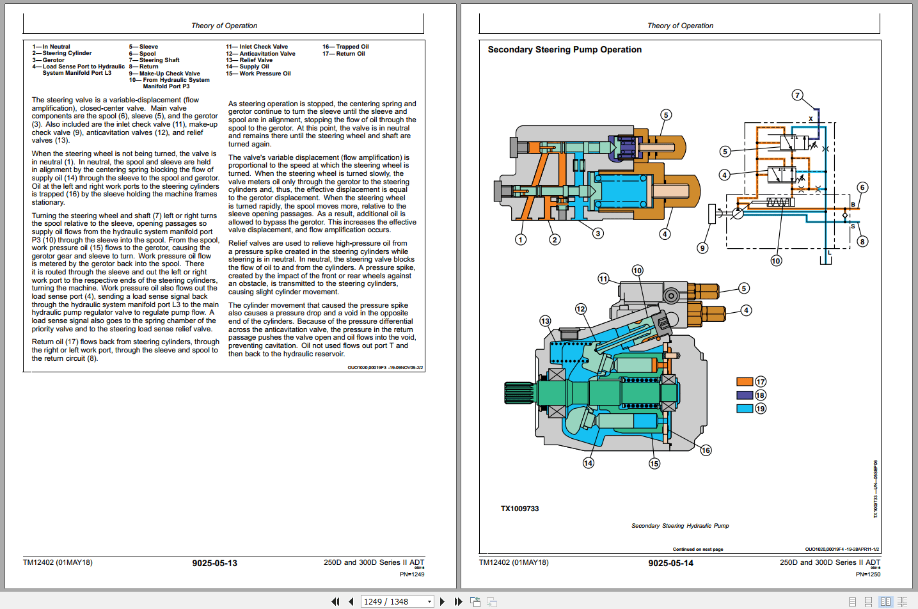Click '250D and 300D Series II ADT' on right page
Viewport: 918px width, 609px height.
830,562
